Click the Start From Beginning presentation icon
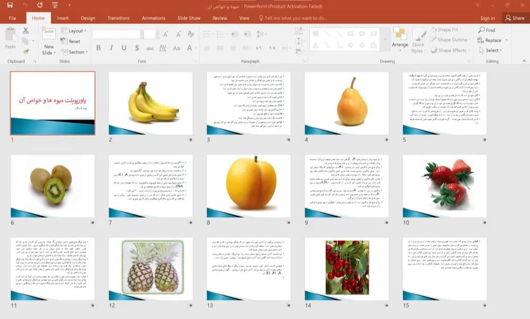Viewport: 530px width, 319px height. [55, 5]
